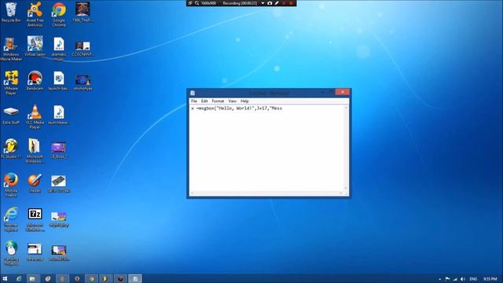Select the VMware Player desktop icon
Screen dimensions: 503x283
click(11, 83)
